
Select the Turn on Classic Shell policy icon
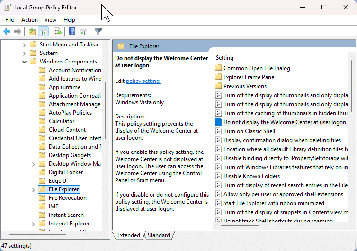(218, 131)
